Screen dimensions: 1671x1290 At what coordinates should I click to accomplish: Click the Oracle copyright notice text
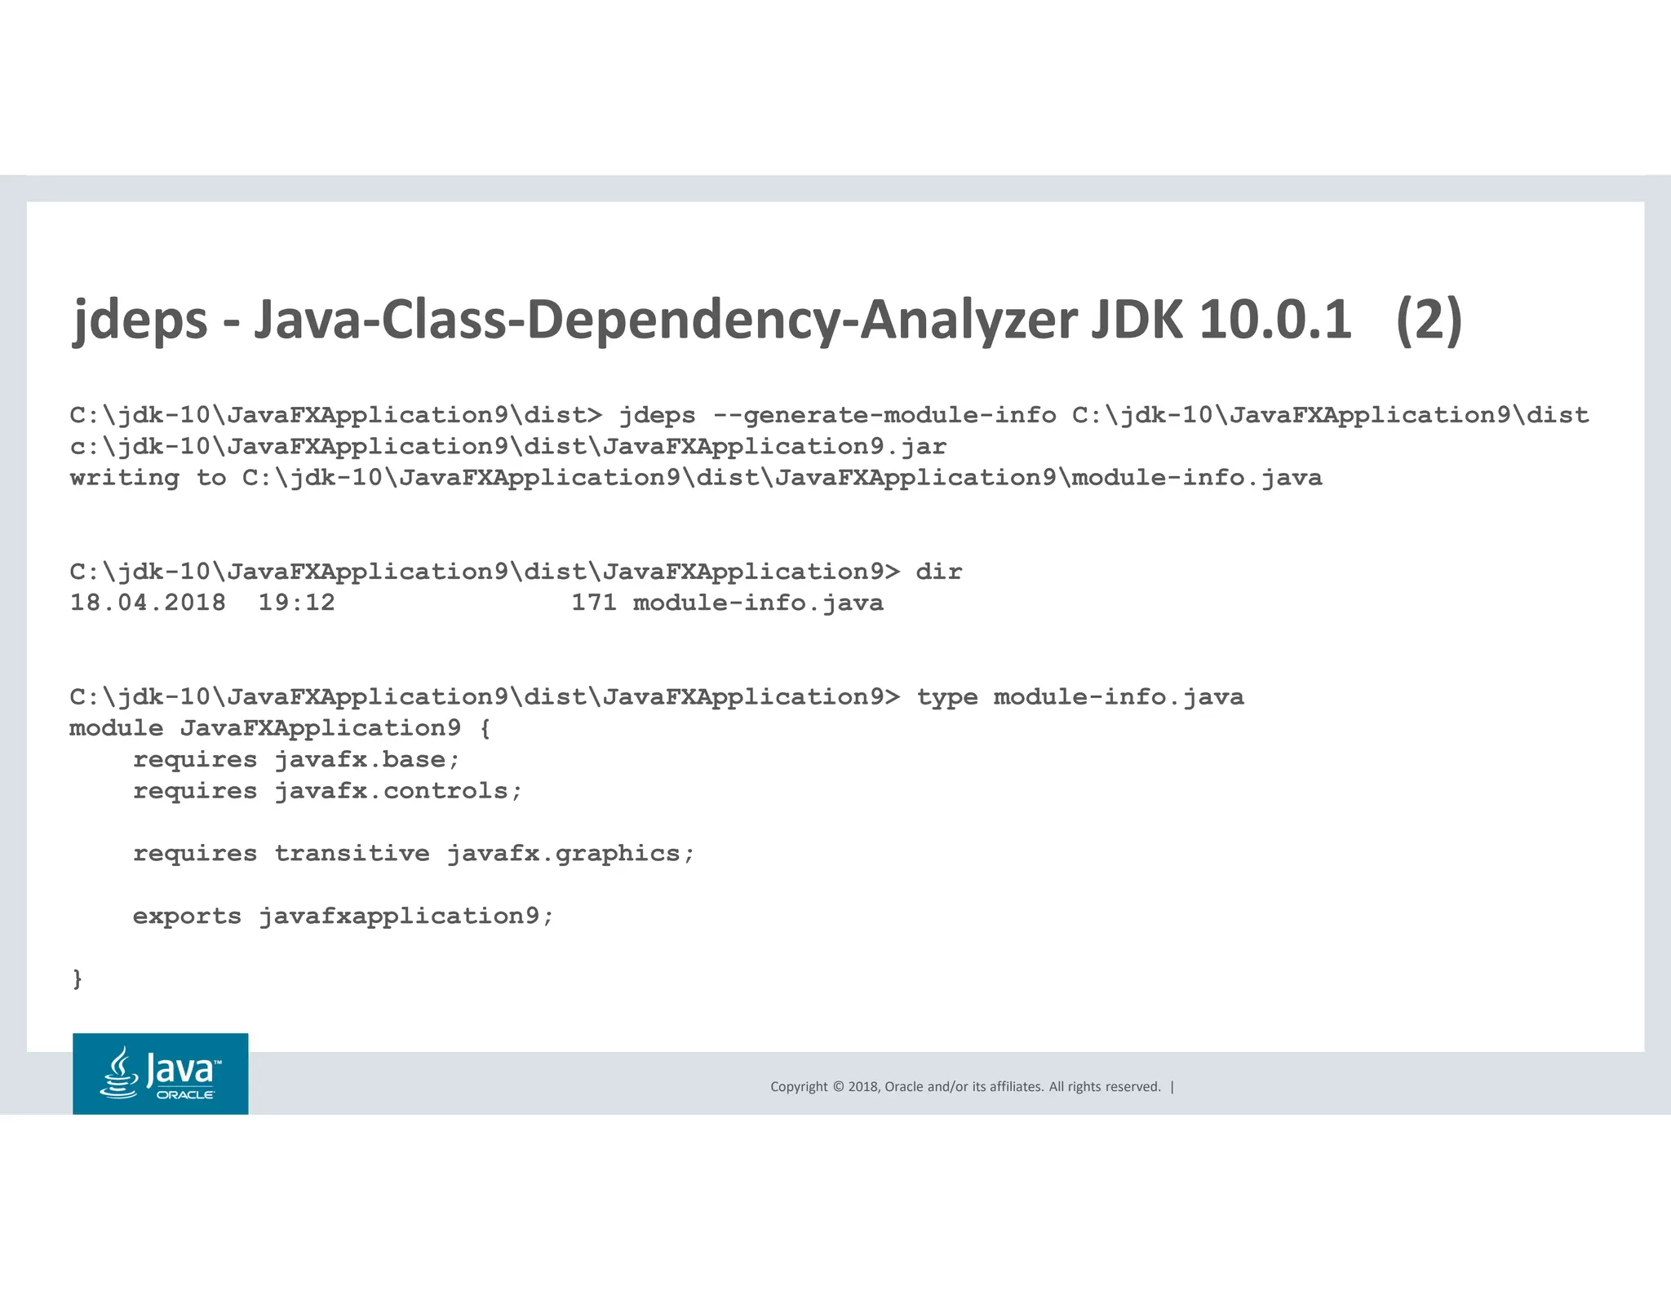coord(965,1086)
